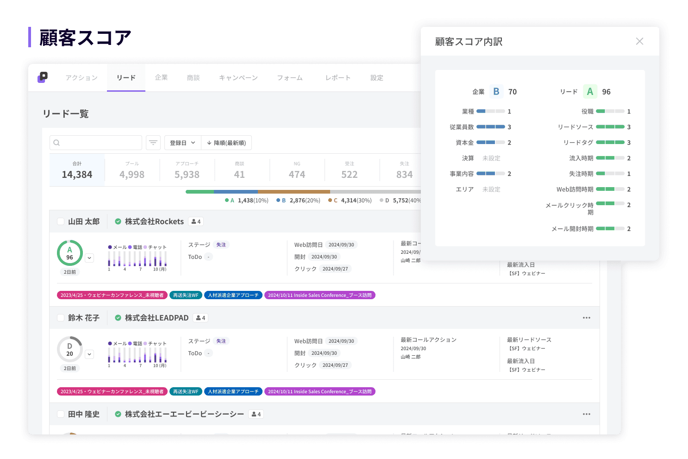Click the 再送失注WF tag on first lead
The width and height of the screenshot is (688, 459).
point(186,295)
